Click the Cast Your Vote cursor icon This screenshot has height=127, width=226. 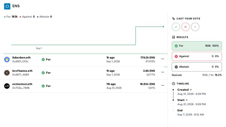click(173, 19)
